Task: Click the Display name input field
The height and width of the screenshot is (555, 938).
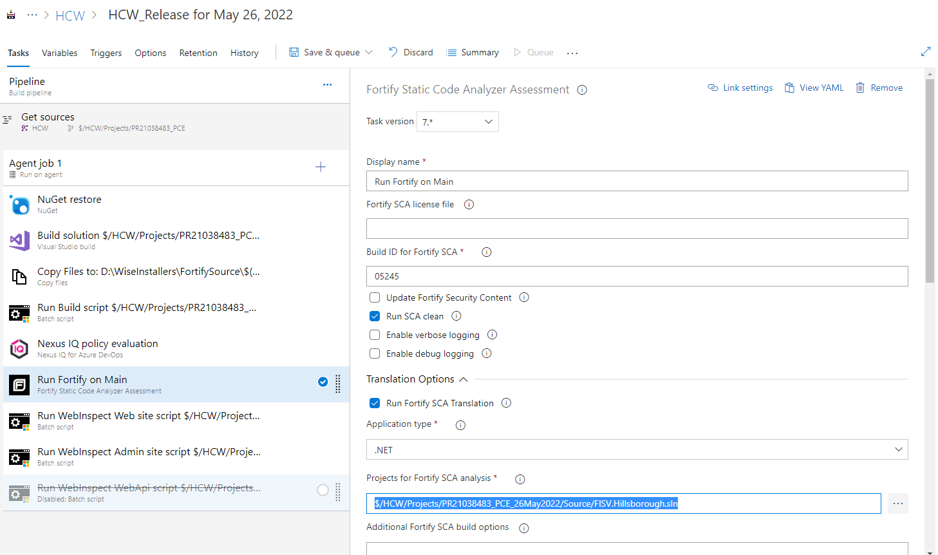Action: [x=637, y=182]
